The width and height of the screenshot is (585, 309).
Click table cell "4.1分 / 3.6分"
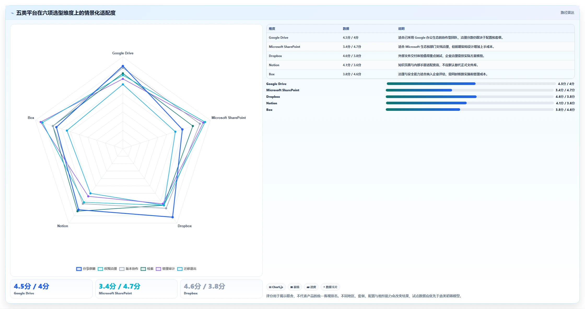tap(352, 65)
